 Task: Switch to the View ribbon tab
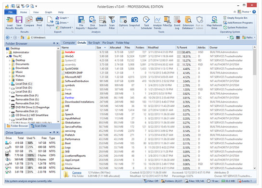pyautogui.click(x=36, y=12)
